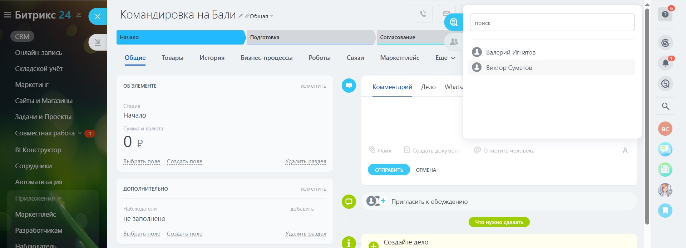This screenshot has height=248, width=686.
Task: Click the plus icon to invite participants
Action: pyautogui.click(x=383, y=201)
